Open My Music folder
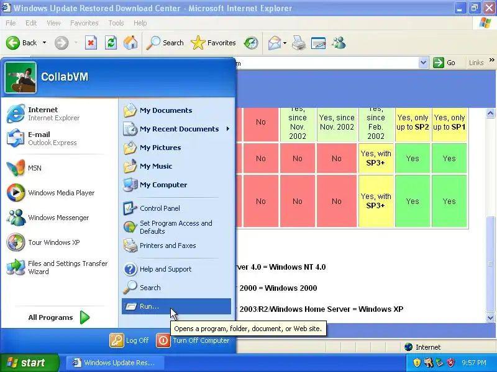 pos(176,166)
